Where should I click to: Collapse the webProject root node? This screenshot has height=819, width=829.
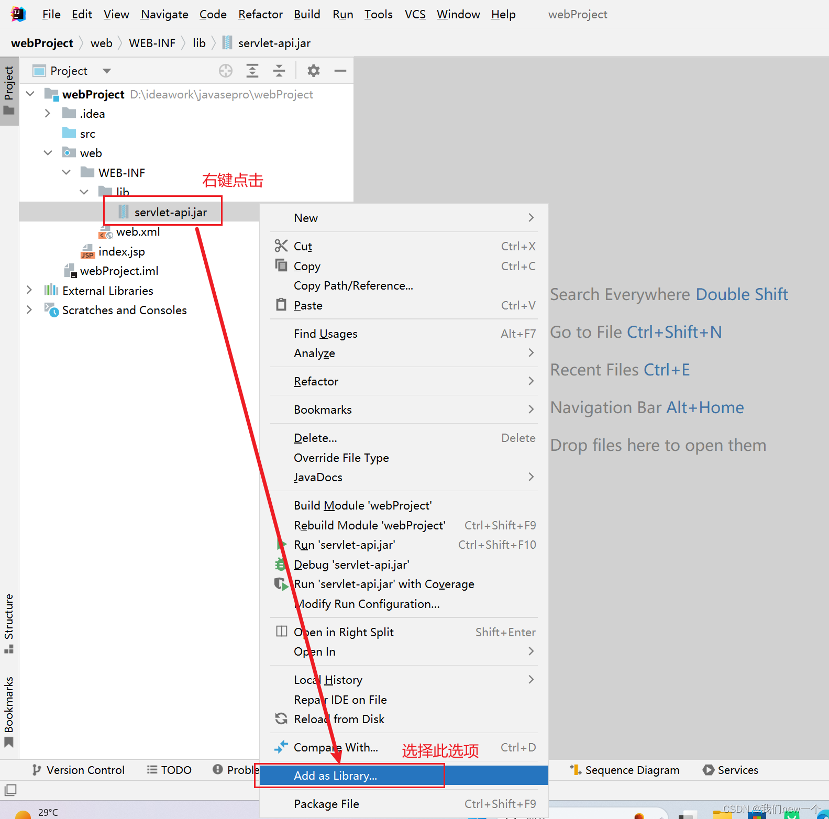pyautogui.click(x=30, y=94)
